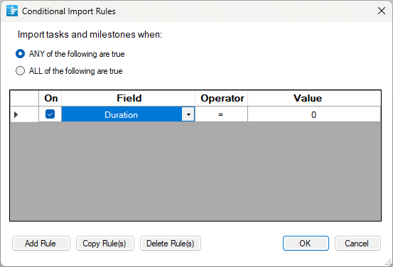Screen dimensions: 393x267
Task: Close the Conditional Import Rules dialog
Action: click(x=382, y=11)
